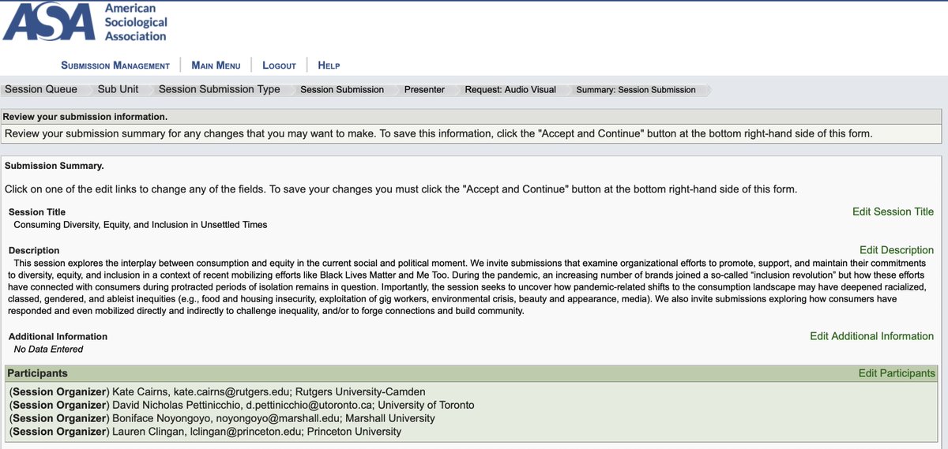Screen dimensions: 948x449
Task: Open the Presenter step
Action: 424,89
